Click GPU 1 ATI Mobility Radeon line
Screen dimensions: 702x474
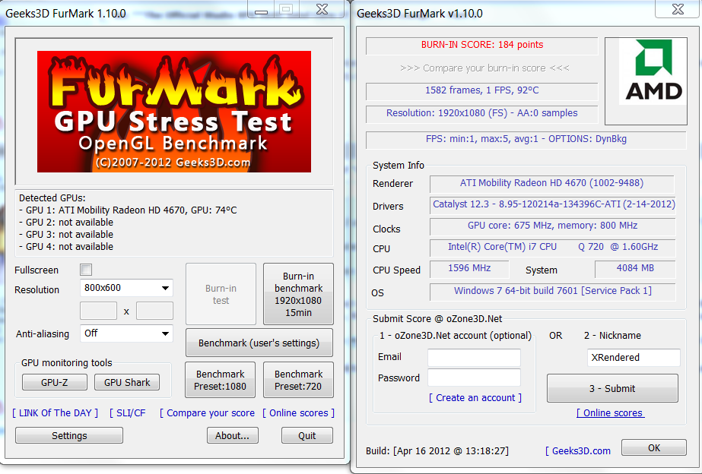click(x=128, y=210)
